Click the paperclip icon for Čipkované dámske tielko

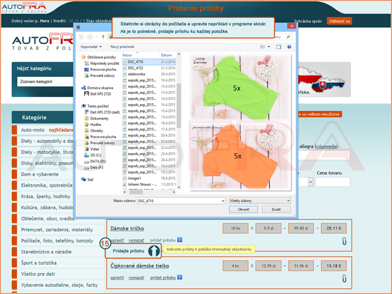click(x=344, y=278)
